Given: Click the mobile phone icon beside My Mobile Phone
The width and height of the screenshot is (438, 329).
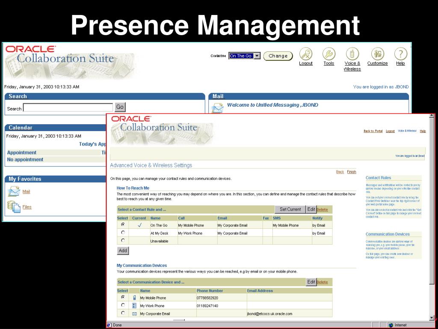Looking at the screenshot, I should pyautogui.click(x=134, y=298).
